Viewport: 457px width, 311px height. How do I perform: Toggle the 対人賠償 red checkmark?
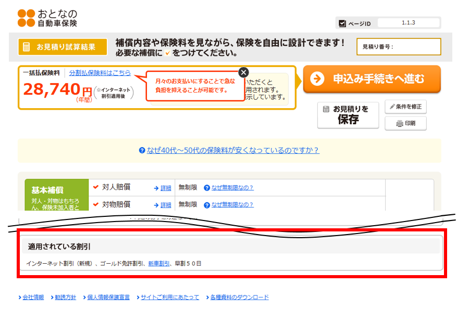[95, 187]
